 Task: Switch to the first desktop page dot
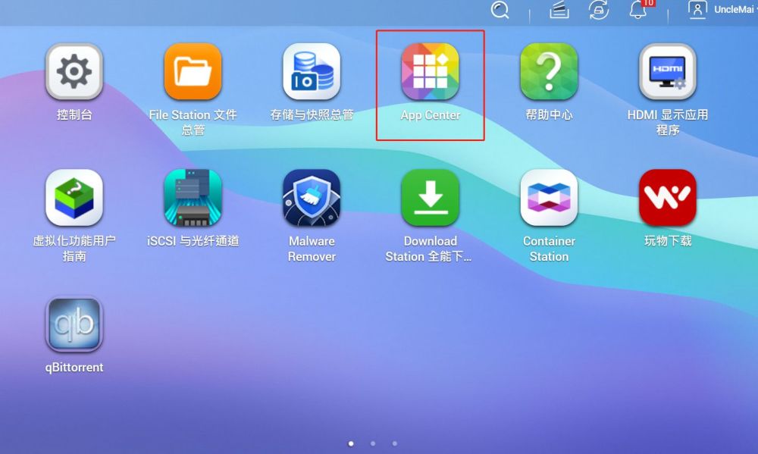pyautogui.click(x=351, y=443)
